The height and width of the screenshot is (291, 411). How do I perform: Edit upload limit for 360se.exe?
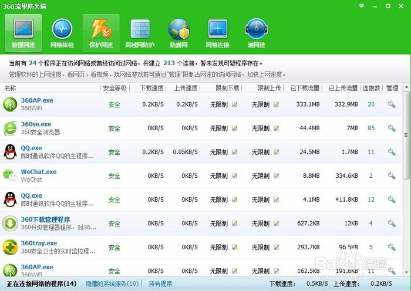tap(277, 128)
